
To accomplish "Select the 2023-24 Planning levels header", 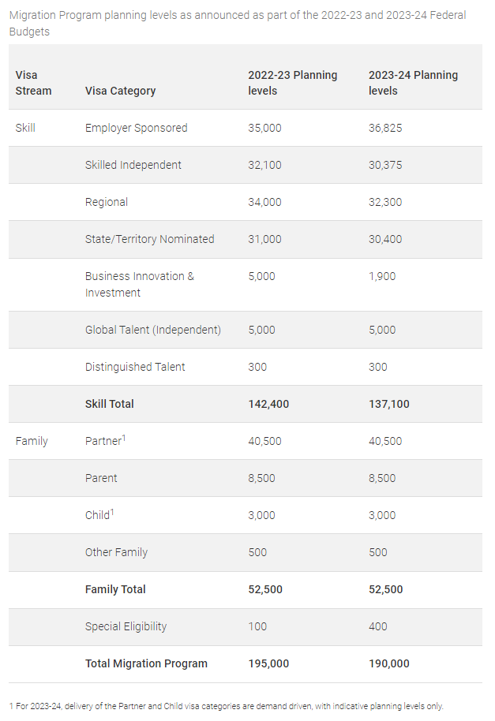I will point(413,83).
